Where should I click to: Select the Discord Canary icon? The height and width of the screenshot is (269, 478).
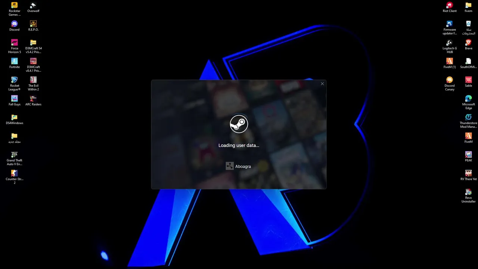[x=450, y=80]
